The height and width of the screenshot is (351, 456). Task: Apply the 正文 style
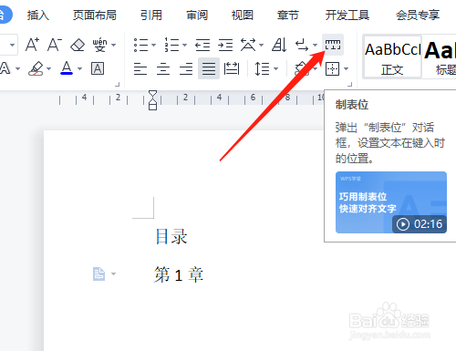(392, 57)
